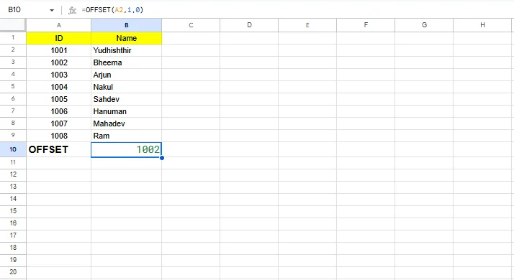Select row 13 header
The height and width of the screenshot is (280, 514).
pyautogui.click(x=13, y=187)
